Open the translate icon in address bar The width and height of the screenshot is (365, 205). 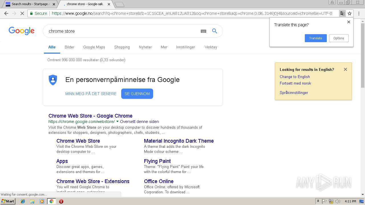(x=342, y=13)
